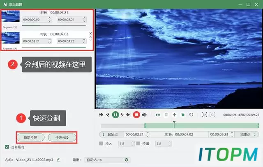
Task: Enable the 淡出 fade-out checkbox
Action: 138,144
